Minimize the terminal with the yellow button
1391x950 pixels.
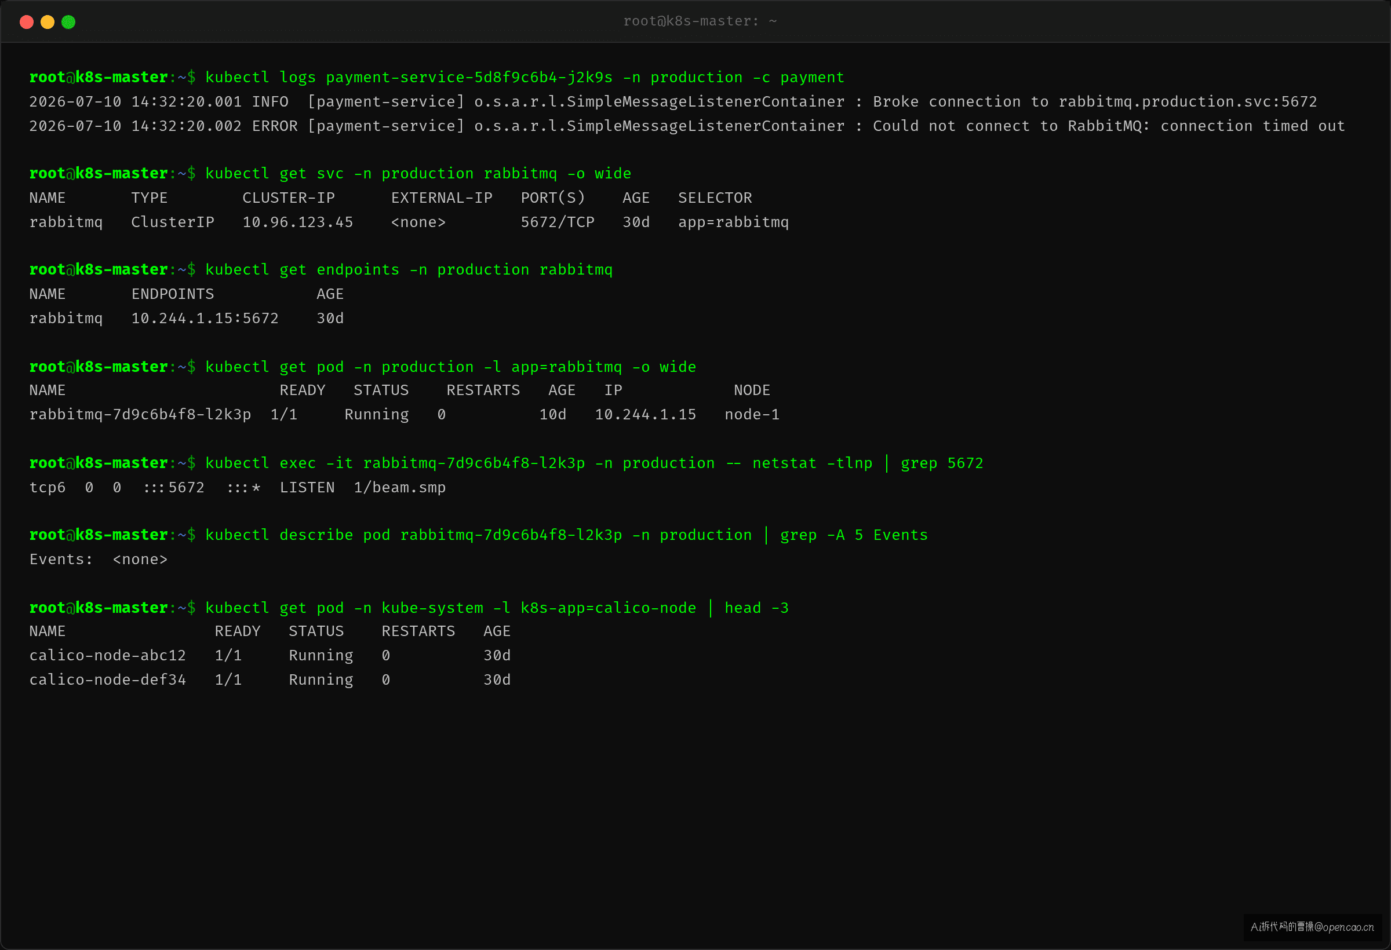(48, 22)
